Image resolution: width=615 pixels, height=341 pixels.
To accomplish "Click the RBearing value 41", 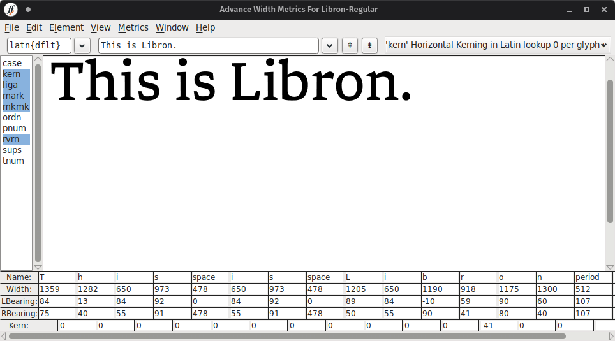I will (478, 314).
